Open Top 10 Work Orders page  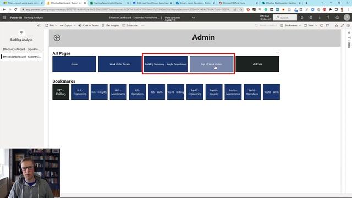211,64
